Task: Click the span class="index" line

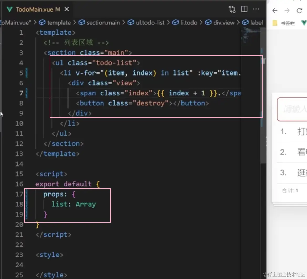Action: 158,93
